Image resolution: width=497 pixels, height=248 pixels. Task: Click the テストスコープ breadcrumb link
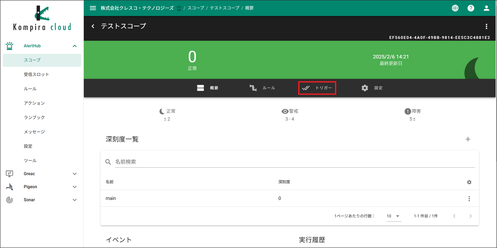tap(225, 8)
